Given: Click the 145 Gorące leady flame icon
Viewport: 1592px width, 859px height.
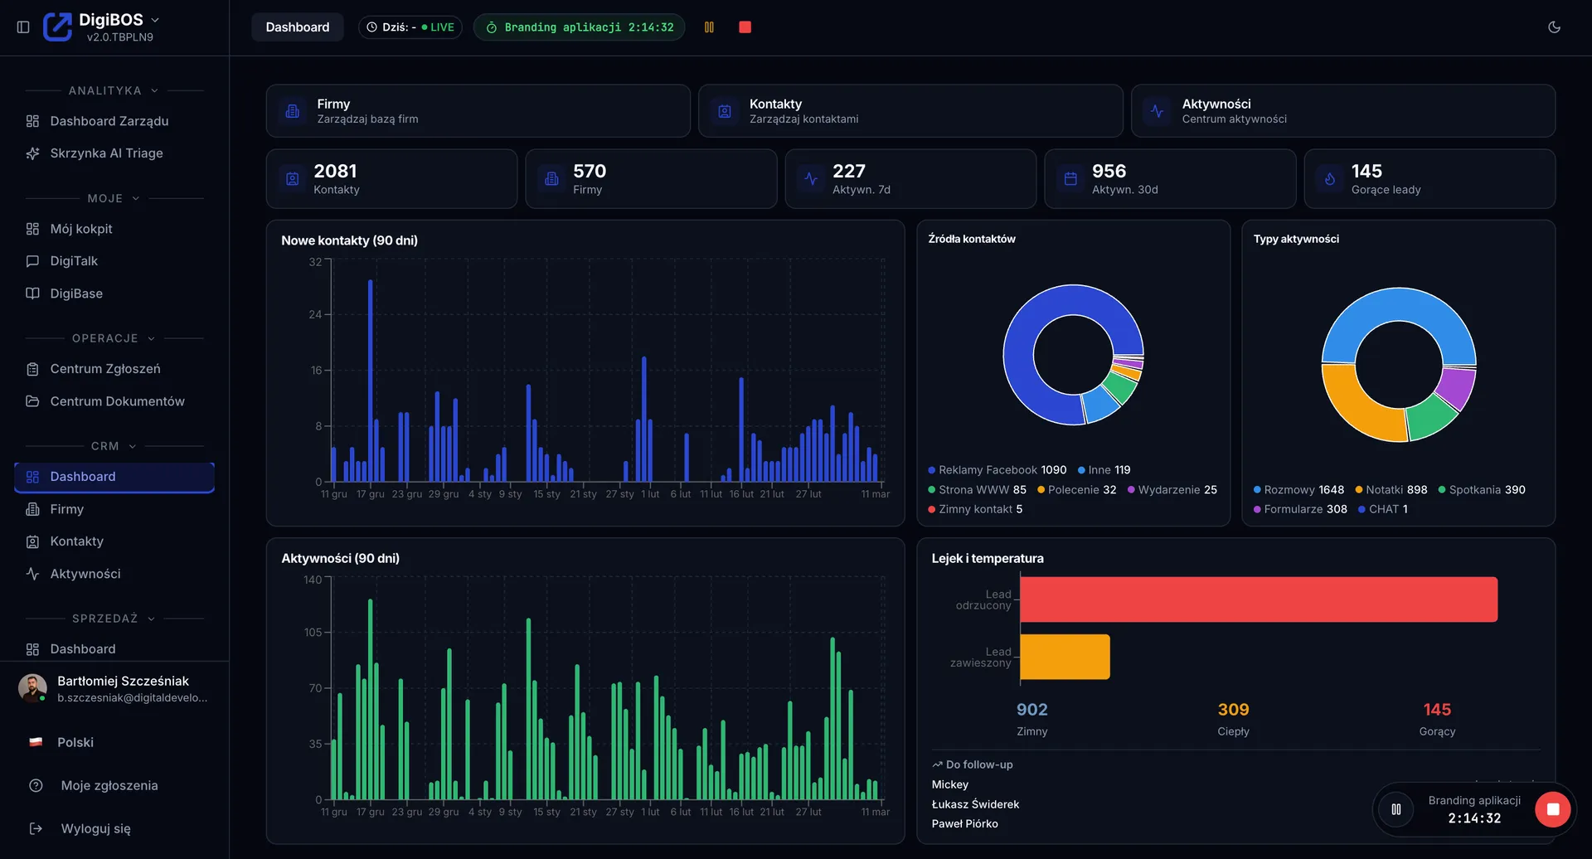Looking at the screenshot, I should coord(1330,179).
